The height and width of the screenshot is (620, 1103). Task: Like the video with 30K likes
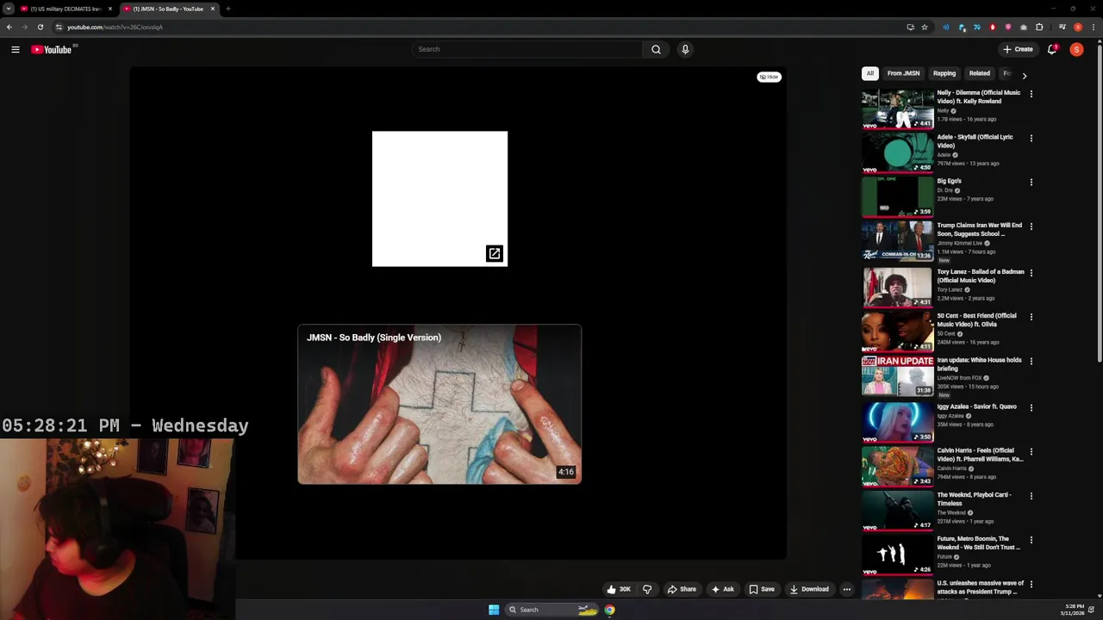619,589
